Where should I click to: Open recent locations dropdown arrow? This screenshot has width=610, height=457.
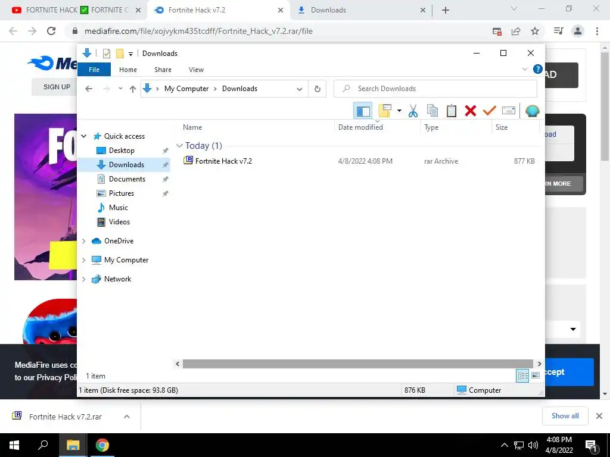120,89
